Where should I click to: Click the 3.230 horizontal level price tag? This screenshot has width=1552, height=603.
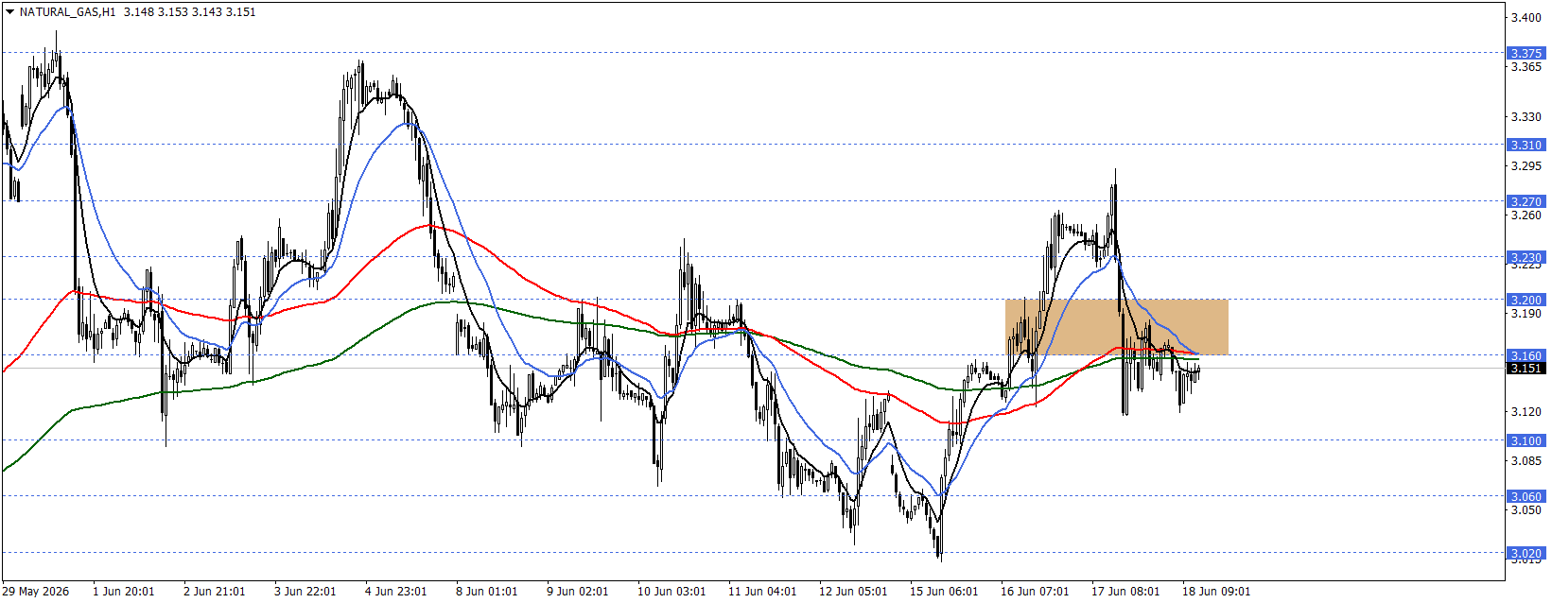(1526, 257)
